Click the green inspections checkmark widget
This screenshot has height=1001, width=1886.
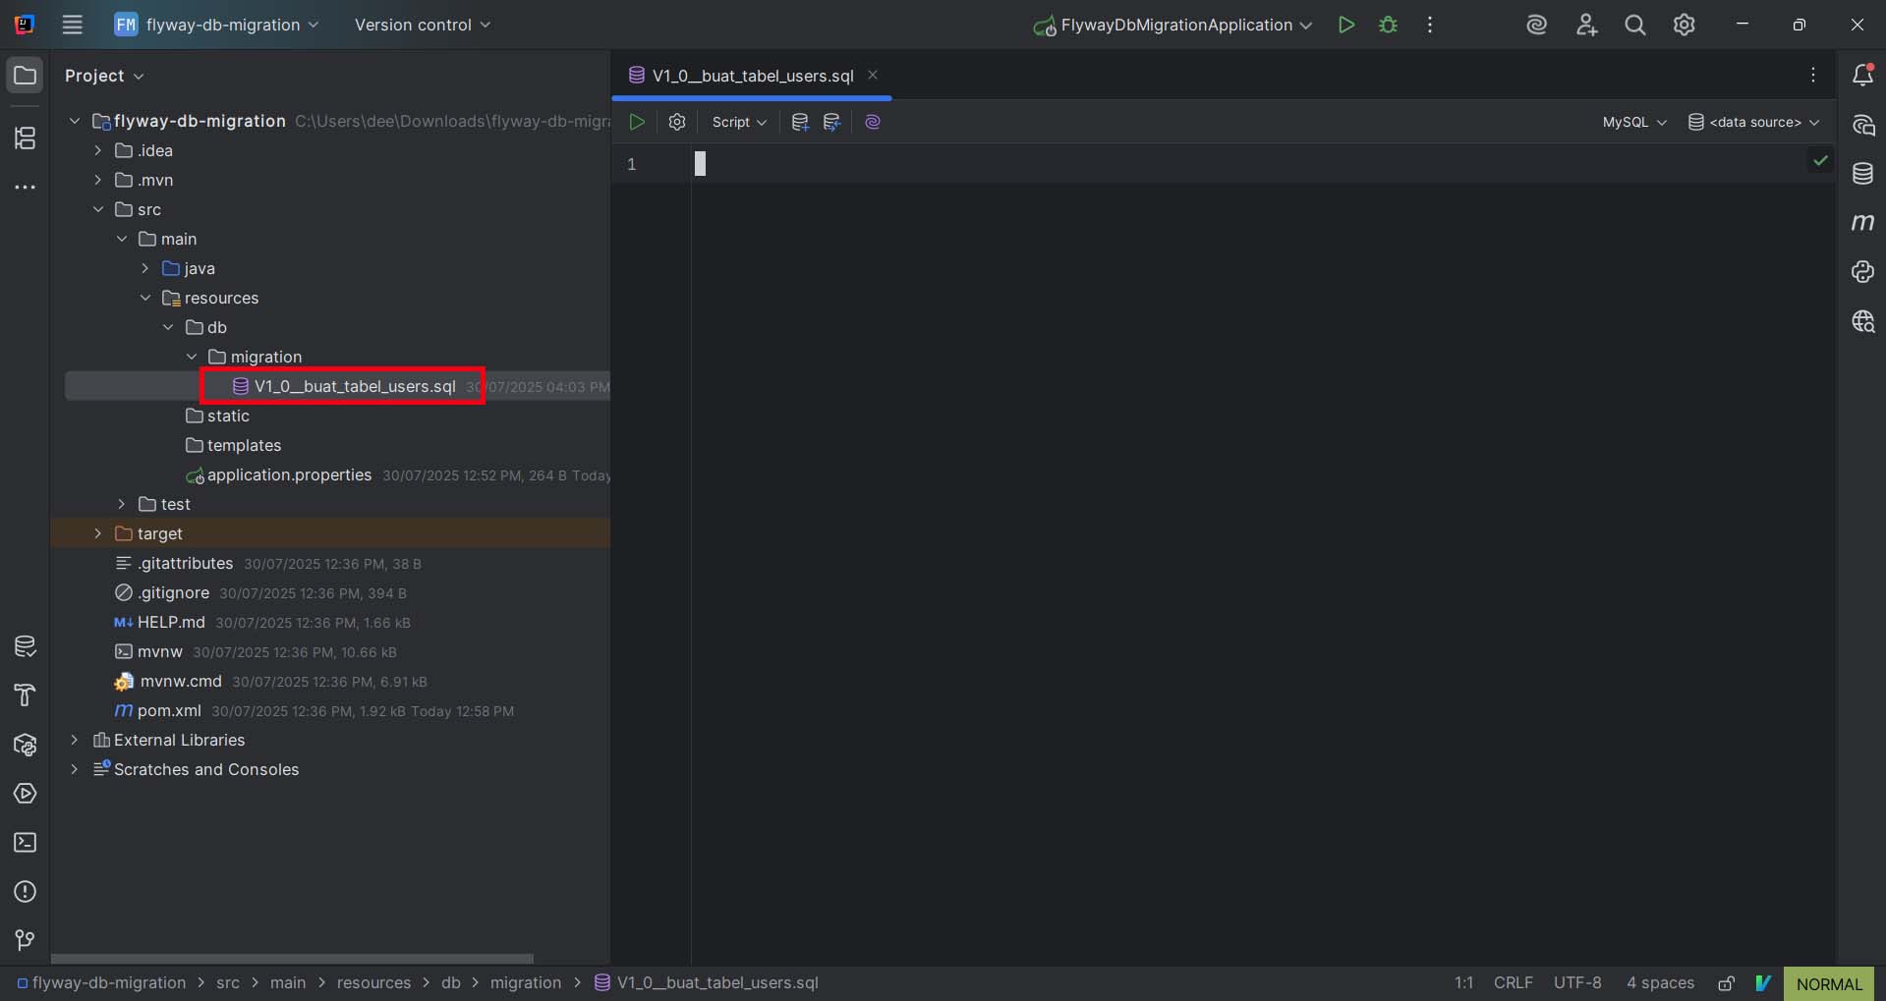pos(1820,160)
